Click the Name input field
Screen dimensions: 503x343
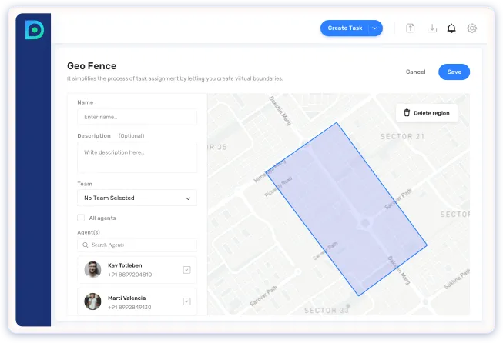(136, 117)
